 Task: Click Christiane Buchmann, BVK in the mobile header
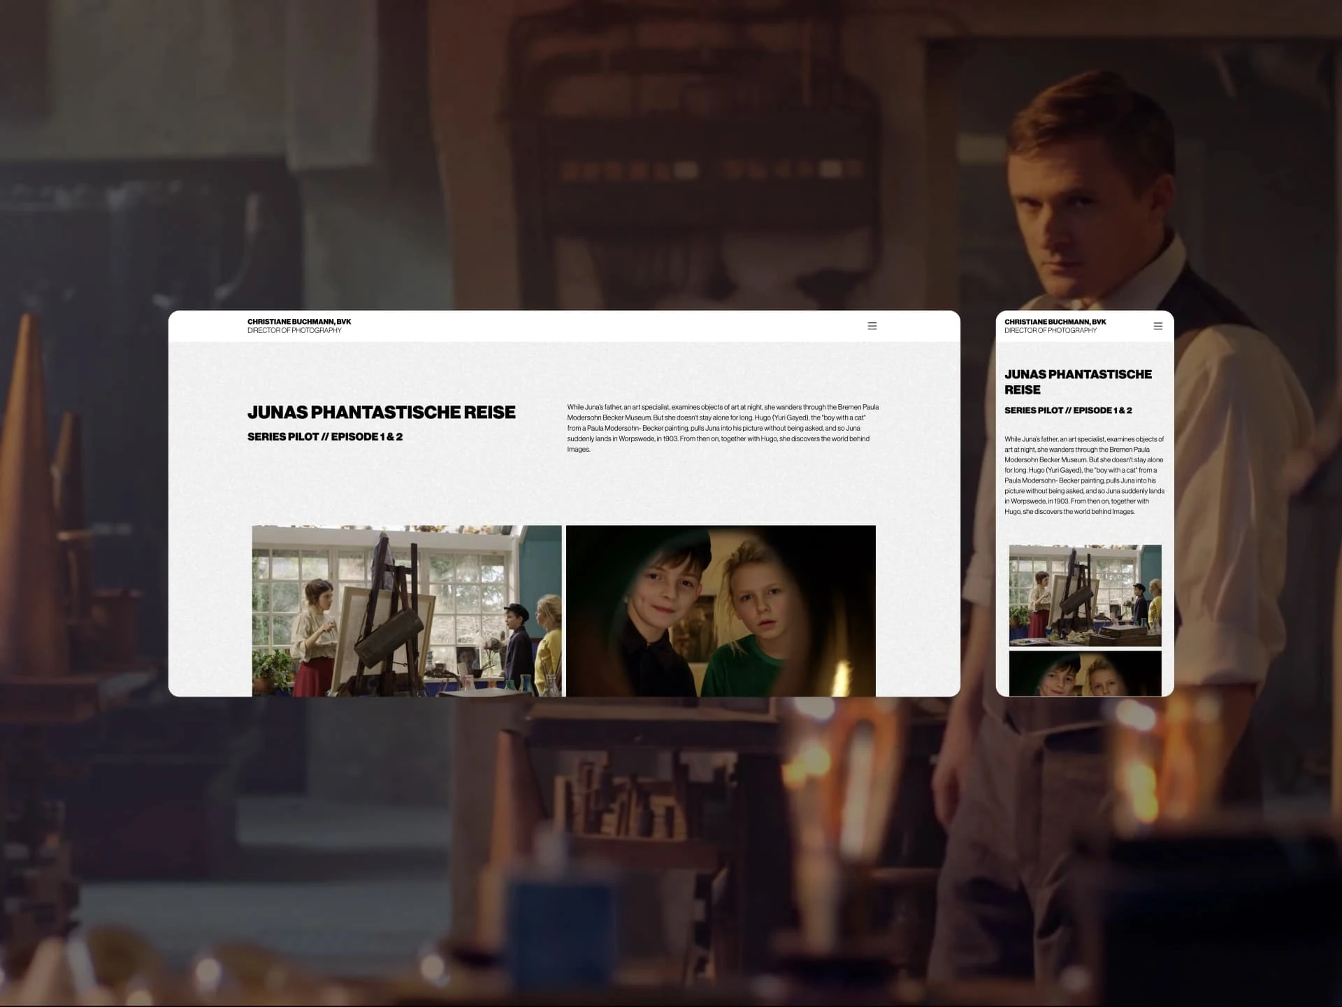tap(1055, 322)
